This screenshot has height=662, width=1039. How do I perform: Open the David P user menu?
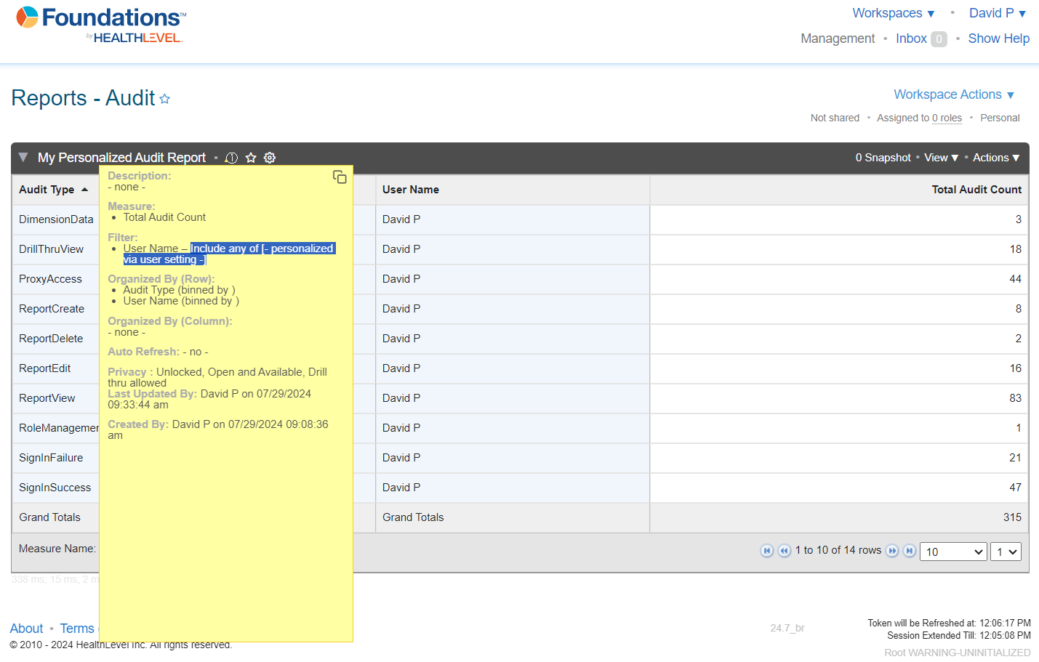point(997,13)
